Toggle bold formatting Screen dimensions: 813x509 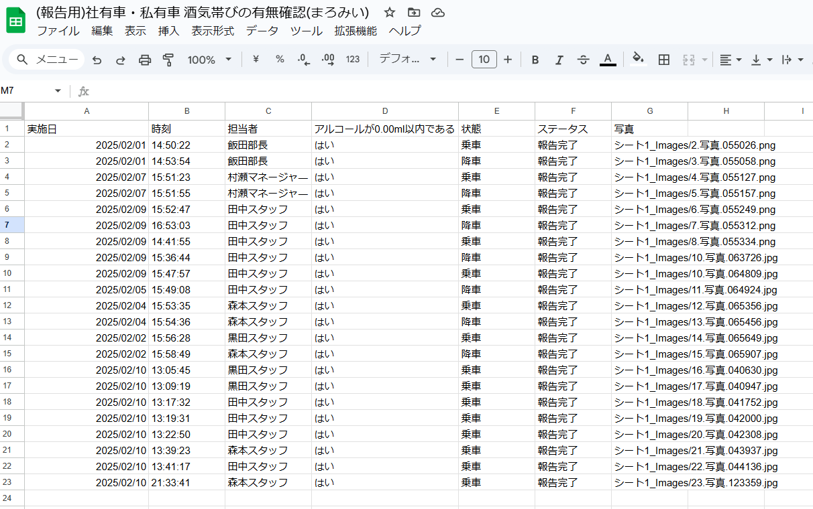[535, 60]
